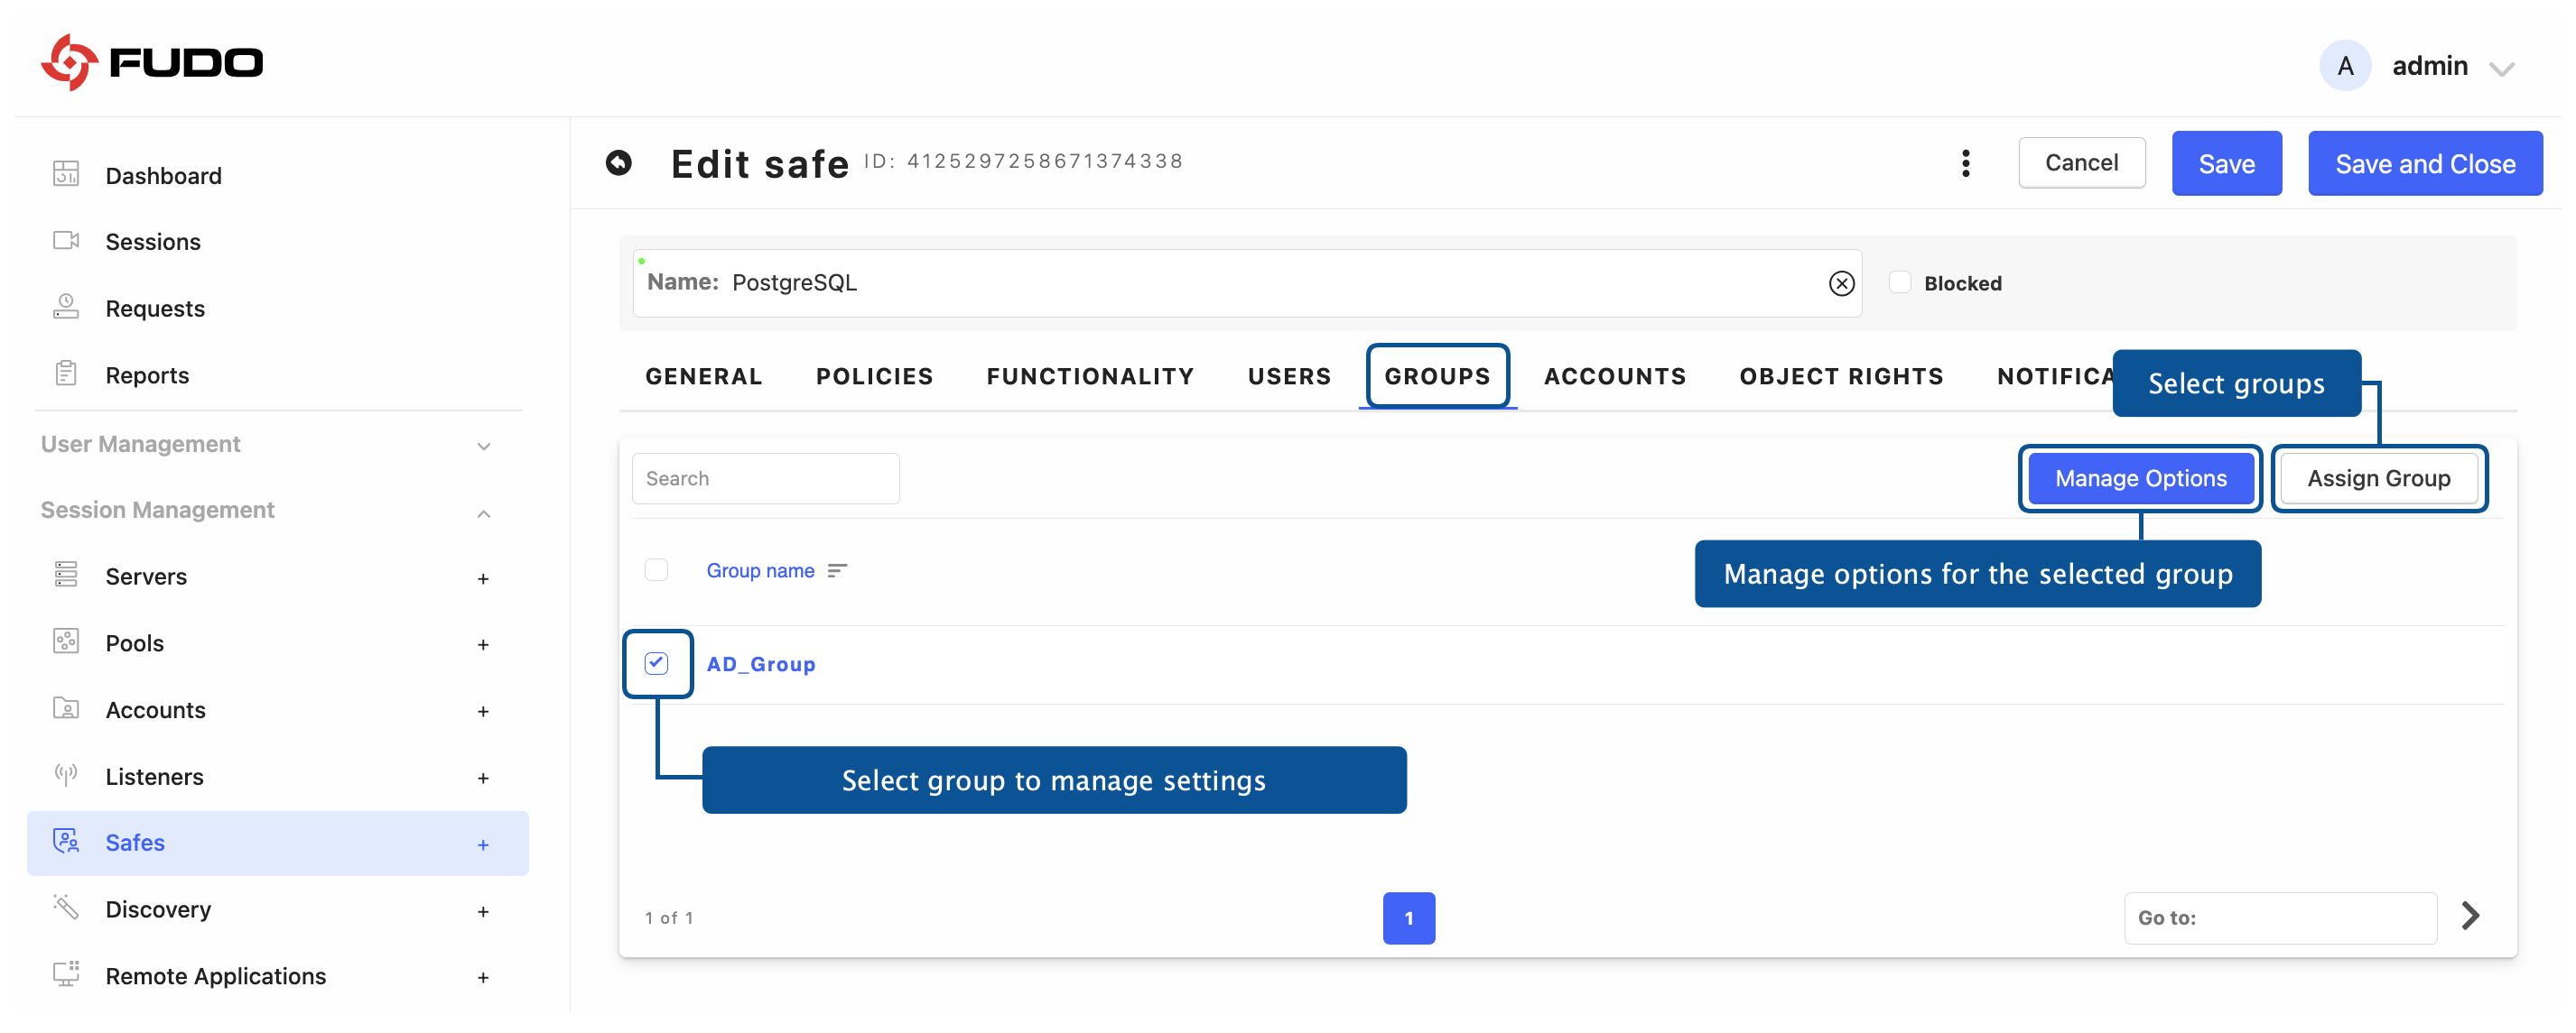Enable the Blocked checkbox

(1899, 282)
